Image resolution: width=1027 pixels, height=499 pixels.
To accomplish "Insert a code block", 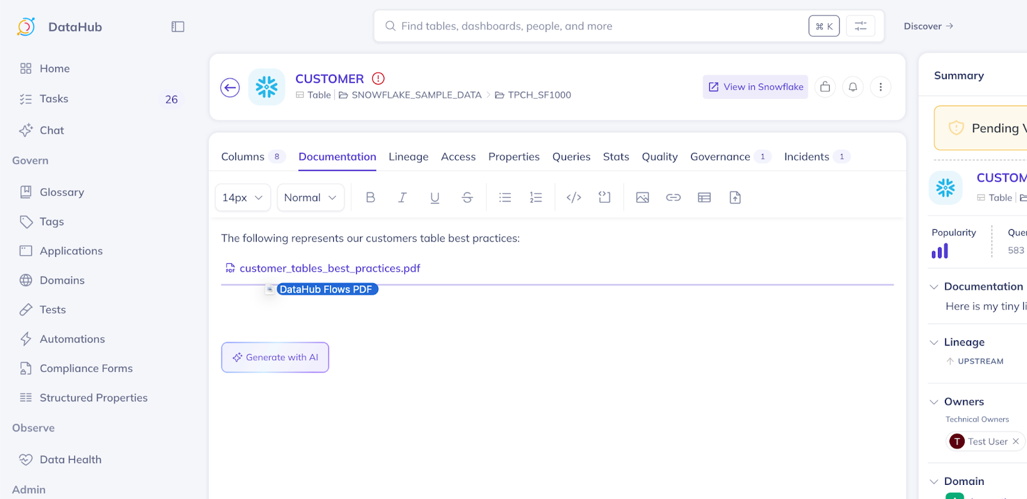I will 605,197.
